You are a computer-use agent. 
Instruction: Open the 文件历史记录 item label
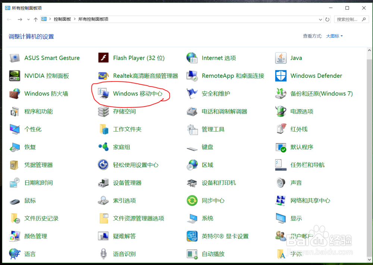[x=41, y=218]
